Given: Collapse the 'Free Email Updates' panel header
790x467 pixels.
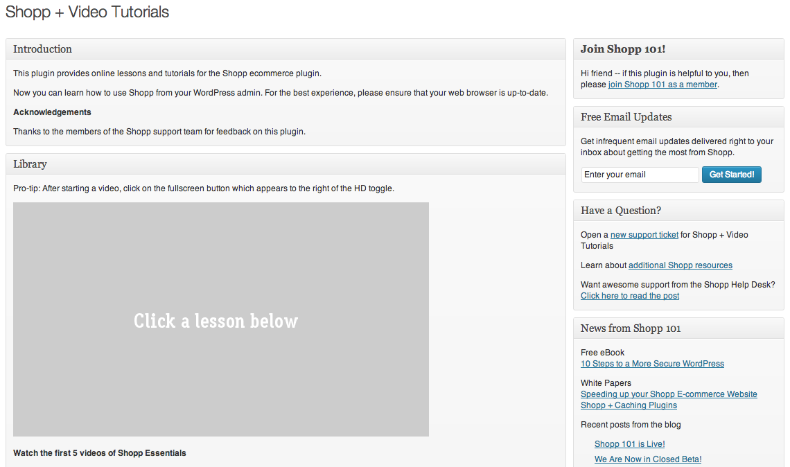Looking at the screenshot, I should coord(678,117).
